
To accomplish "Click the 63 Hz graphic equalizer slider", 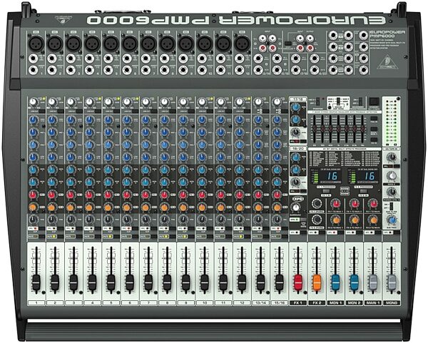I will [315, 128].
